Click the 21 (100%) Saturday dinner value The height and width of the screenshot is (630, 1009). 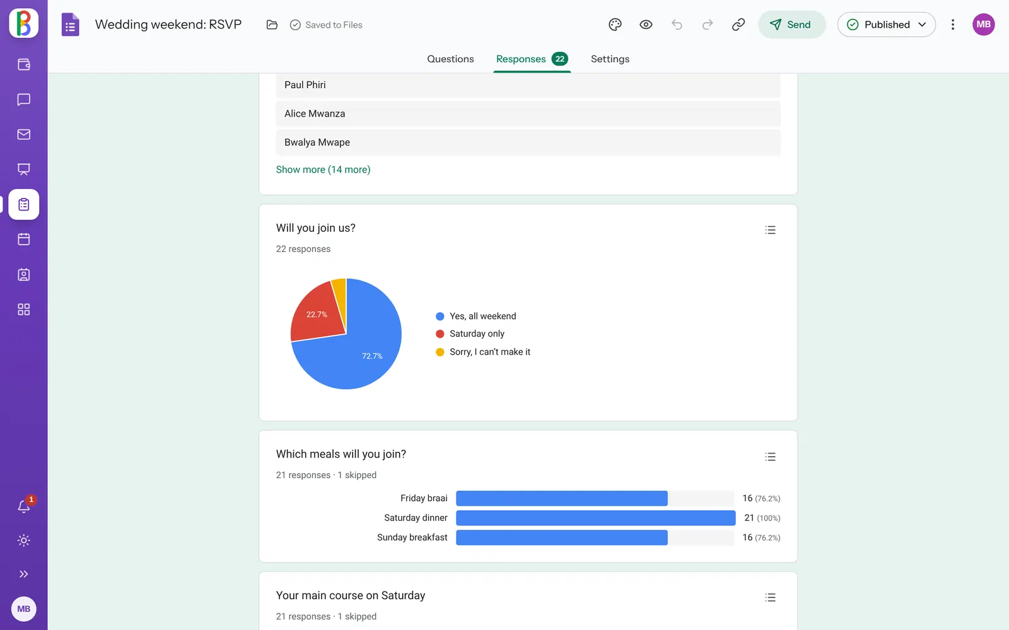[762, 518]
